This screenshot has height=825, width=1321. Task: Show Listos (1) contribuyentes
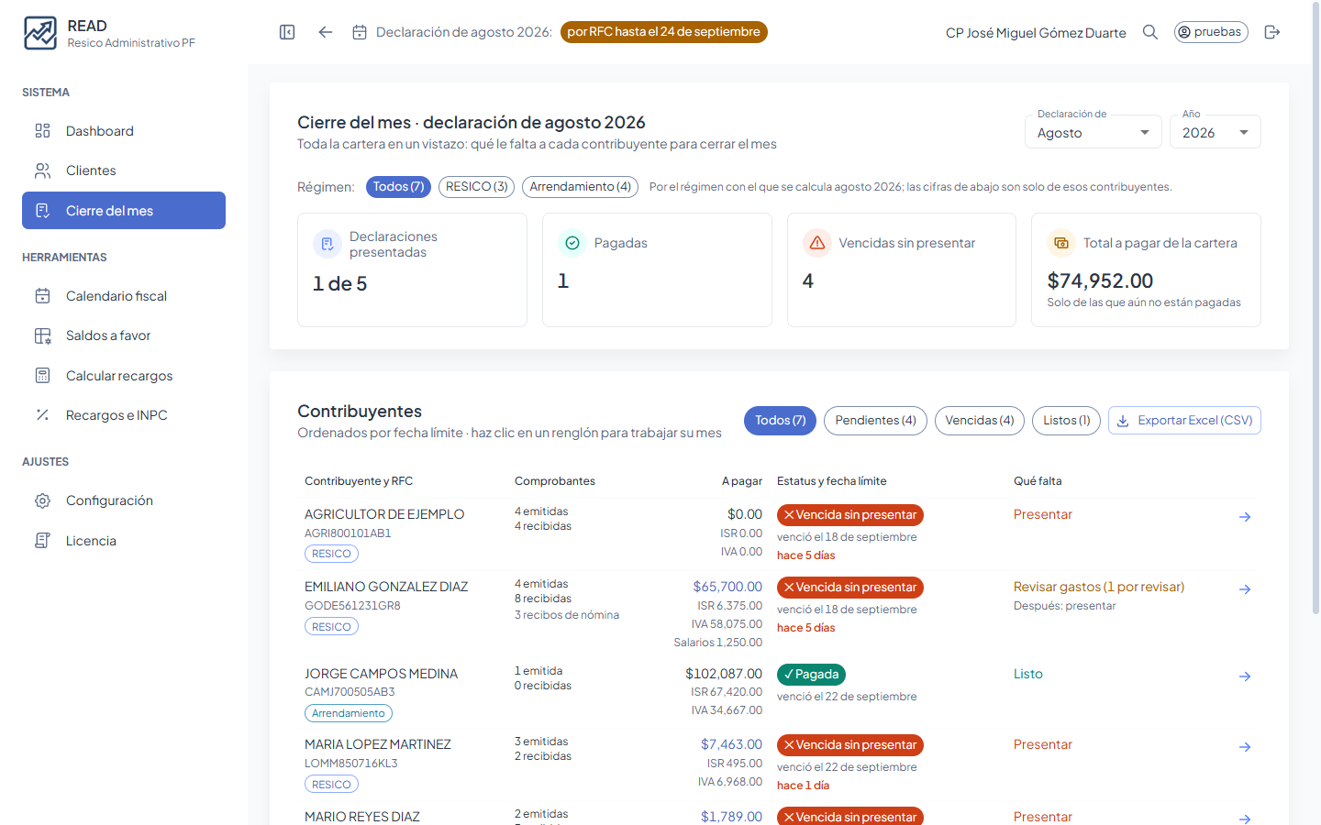click(x=1066, y=421)
